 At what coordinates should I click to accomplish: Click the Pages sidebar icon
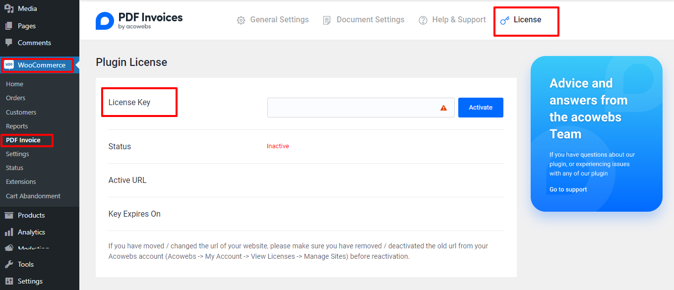click(9, 26)
